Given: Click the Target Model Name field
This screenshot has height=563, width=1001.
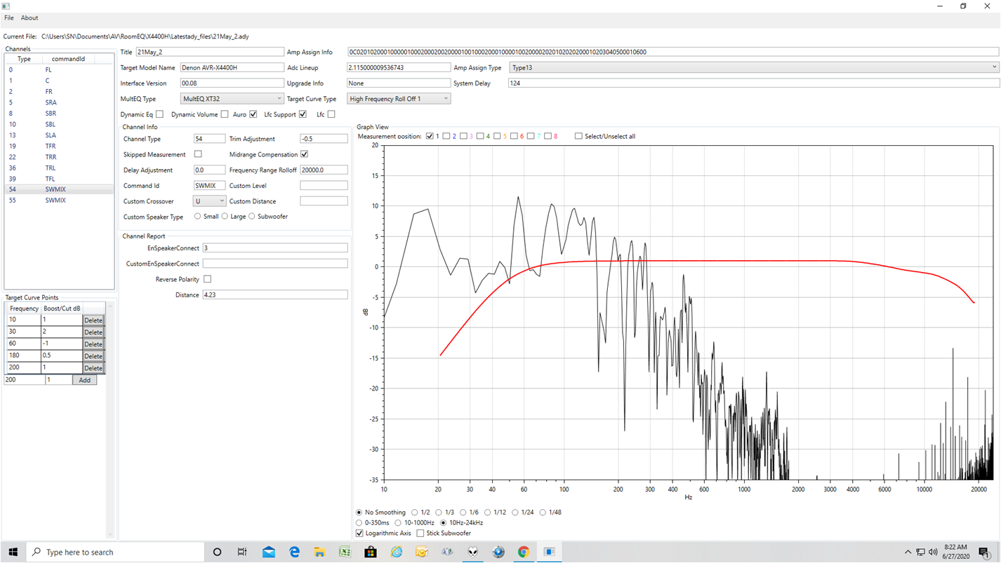Looking at the screenshot, I should (232, 68).
